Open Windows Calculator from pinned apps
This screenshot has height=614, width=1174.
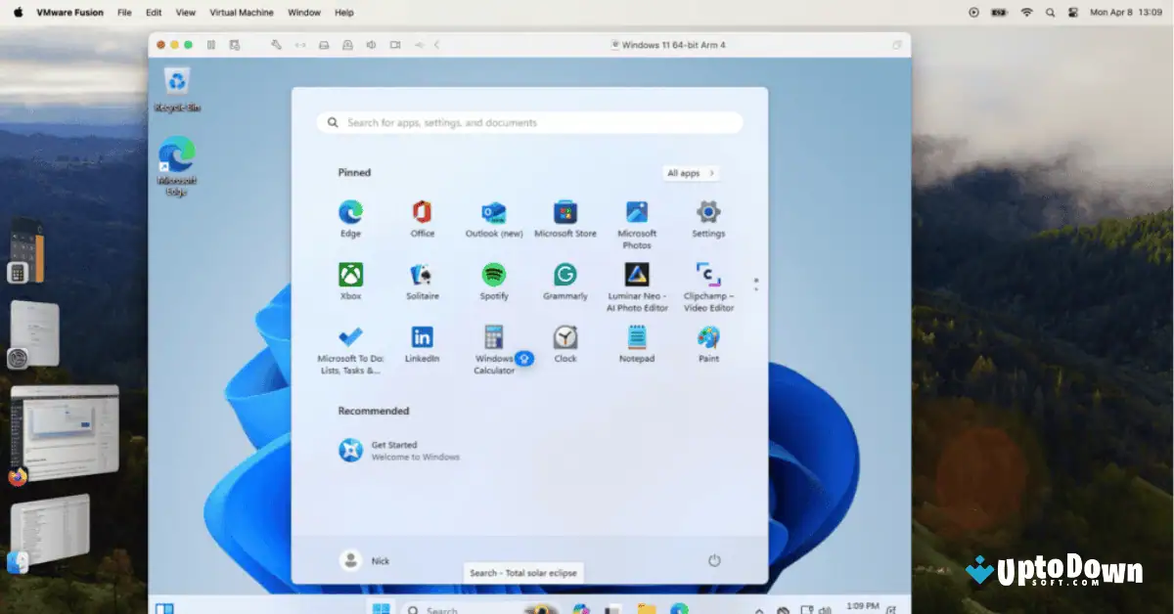click(x=493, y=342)
